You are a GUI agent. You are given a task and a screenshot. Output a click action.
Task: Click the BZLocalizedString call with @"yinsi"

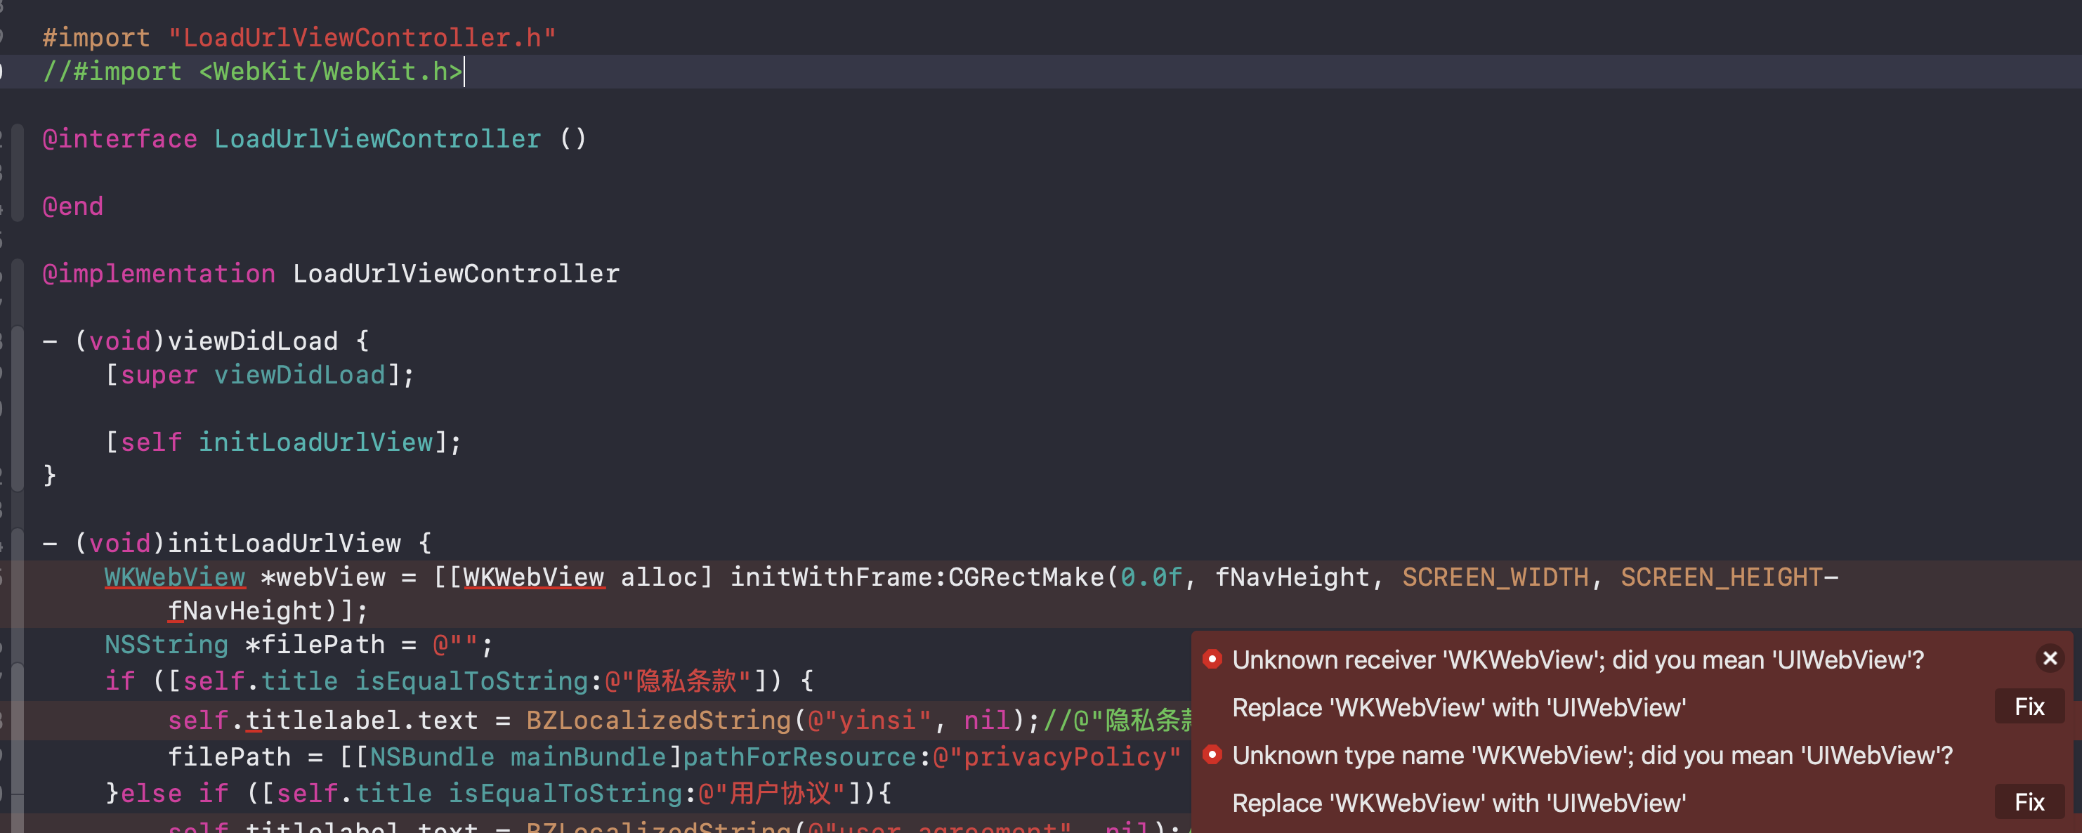(658, 720)
